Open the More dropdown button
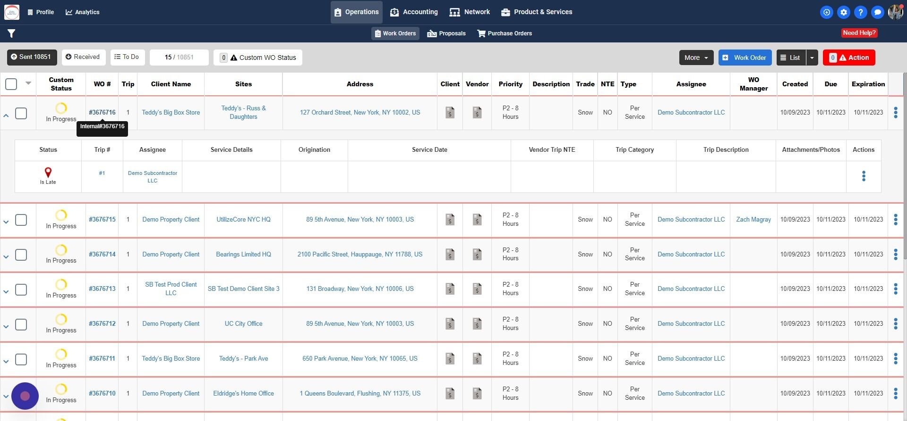This screenshot has height=421, width=907. pos(696,58)
